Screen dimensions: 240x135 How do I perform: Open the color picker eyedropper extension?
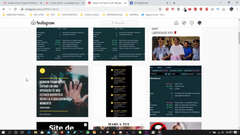[x=184, y=9]
